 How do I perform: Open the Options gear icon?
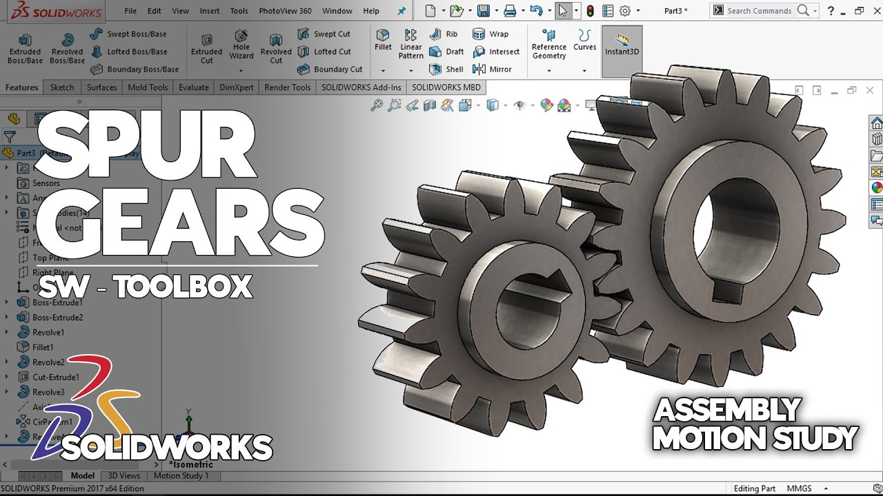[x=625, y=11]
